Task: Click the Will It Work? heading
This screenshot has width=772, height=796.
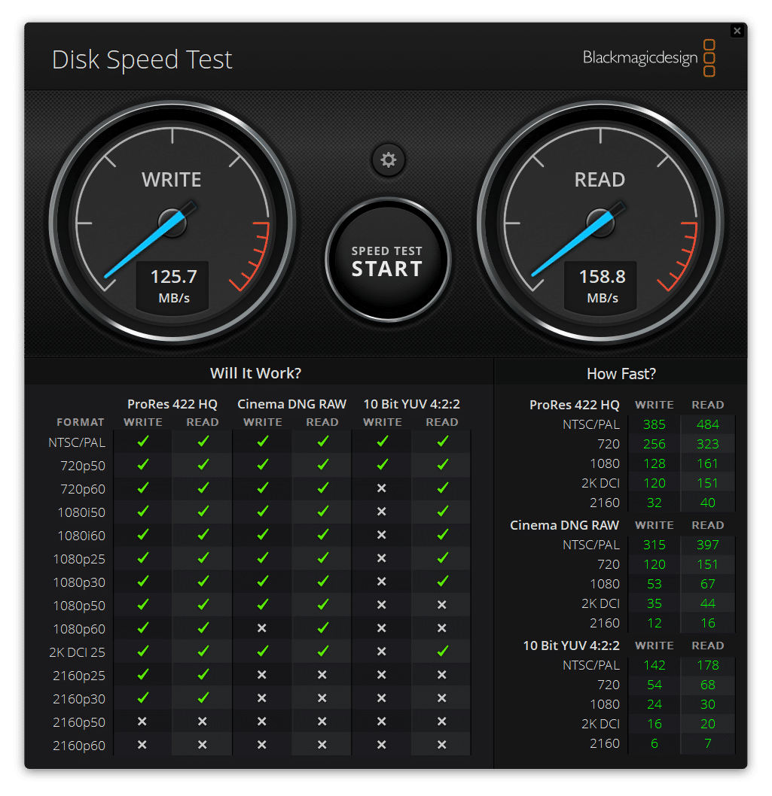Action: (x=255, y=373)
